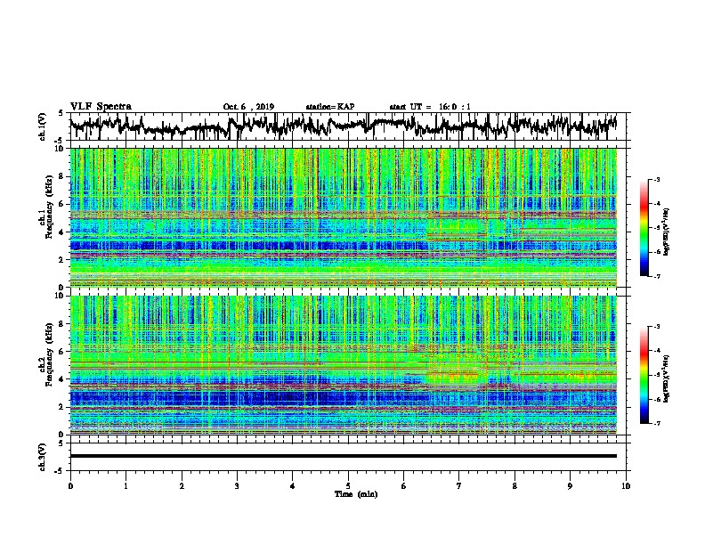Click the ch.1 color scale bar
705x545 pixels.
click(644, 228)
